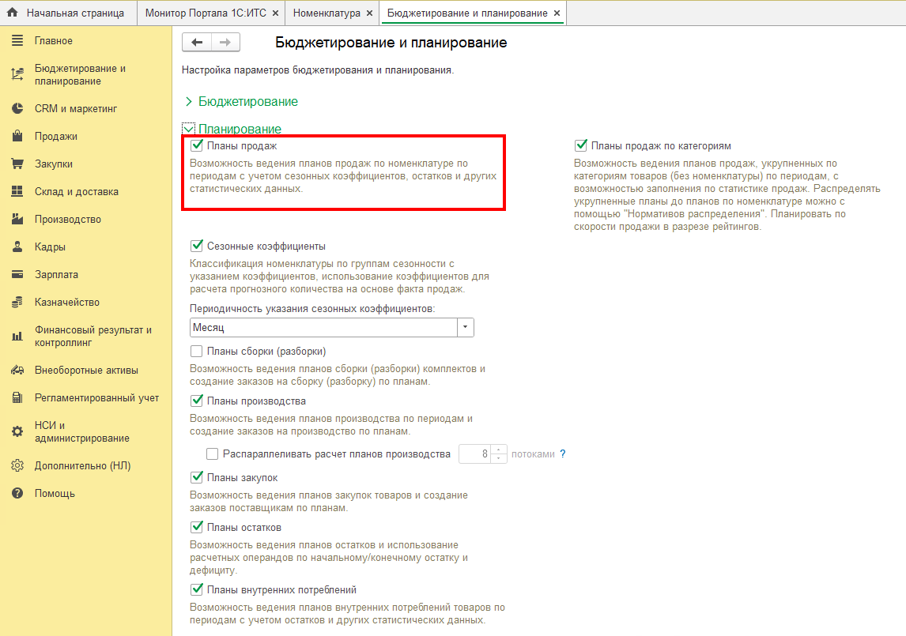Open Главное section in sidebar
The height and width of the screenshot is (636, 906).
pos(54,40)
